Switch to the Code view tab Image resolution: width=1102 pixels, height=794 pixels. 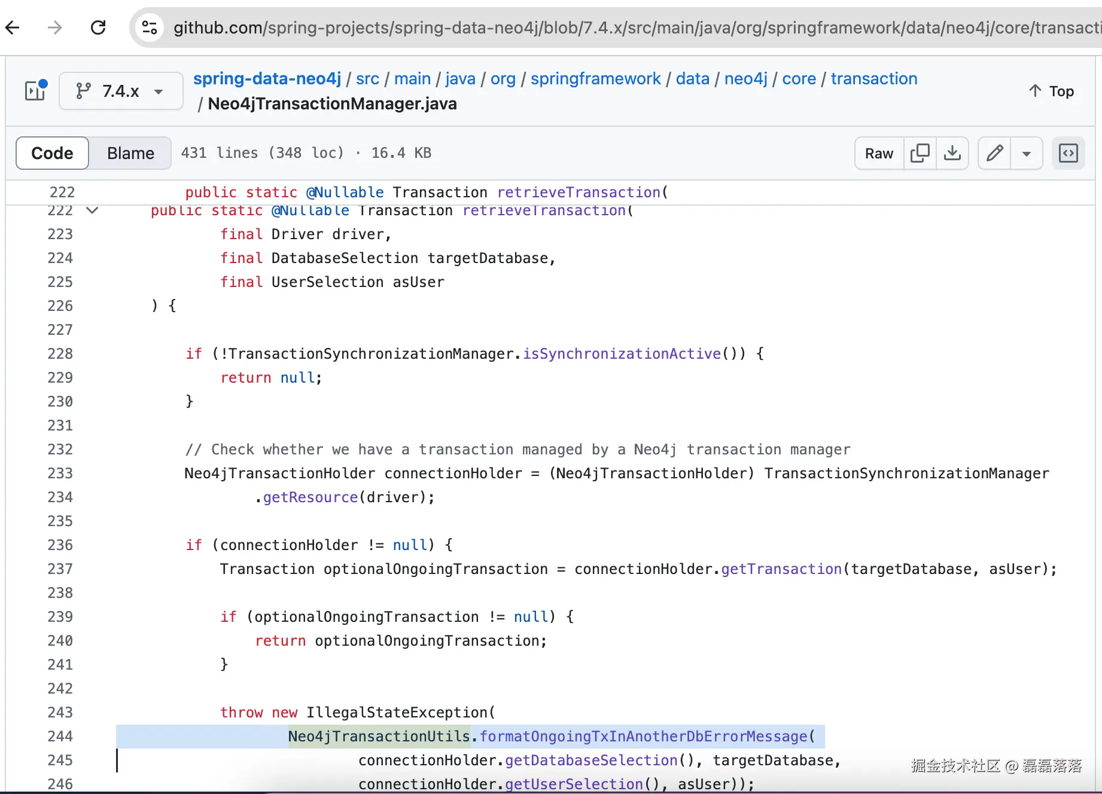click(52, 153)
